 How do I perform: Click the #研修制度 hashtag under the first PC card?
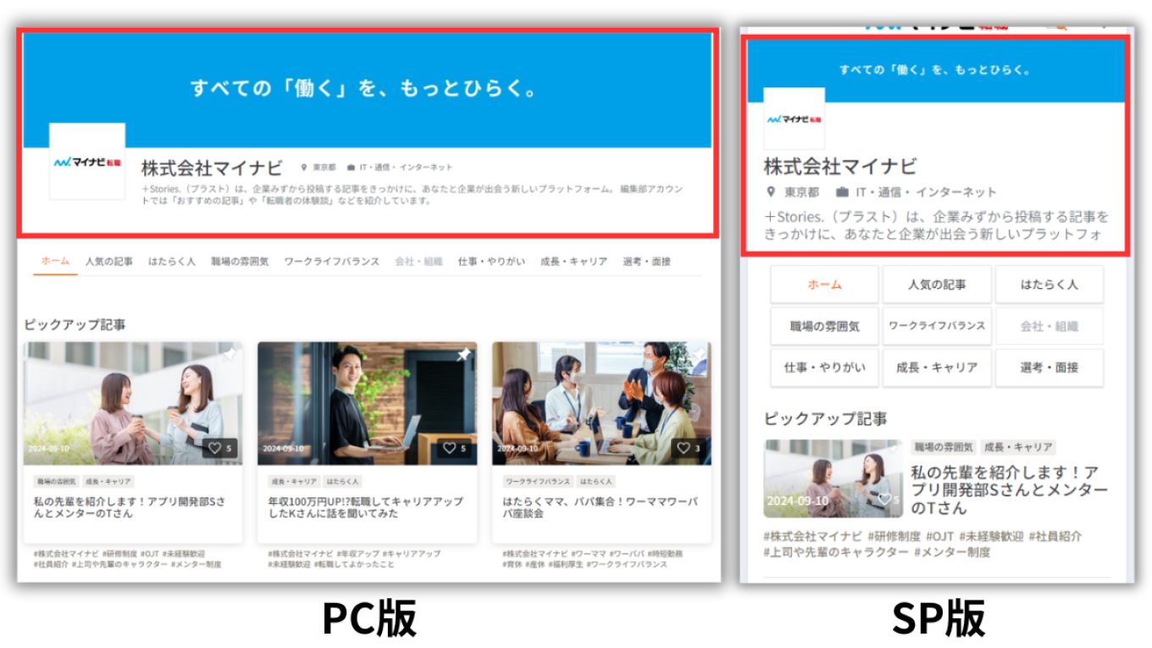click(x=120, y=553)
